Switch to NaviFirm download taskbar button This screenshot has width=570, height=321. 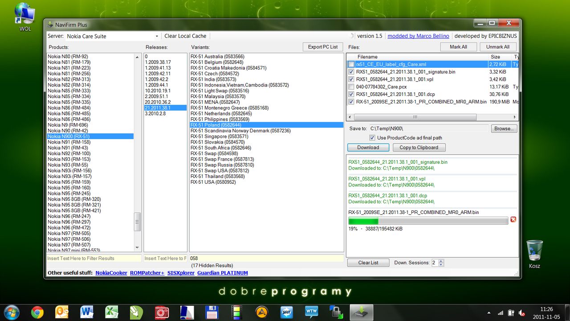362,313
